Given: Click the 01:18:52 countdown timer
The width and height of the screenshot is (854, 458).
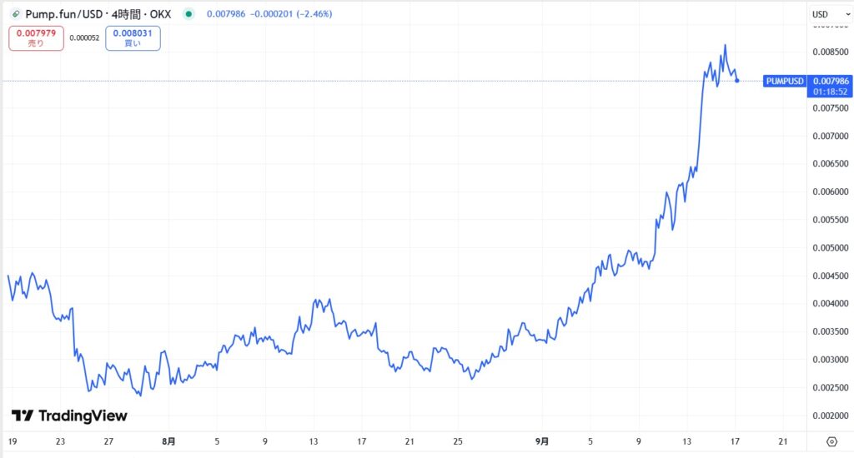Looking at the screenshot, I should click(x=831, y=92).
